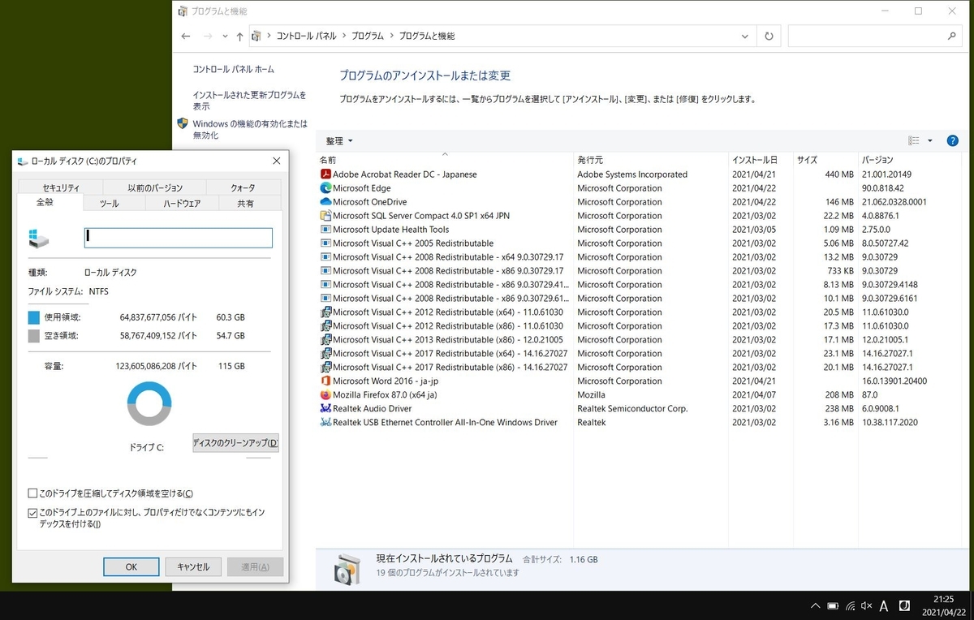
Task: Open Windows の機能の有効化または無効化 link
Action: pyautogui.click(x=250, y=130)
